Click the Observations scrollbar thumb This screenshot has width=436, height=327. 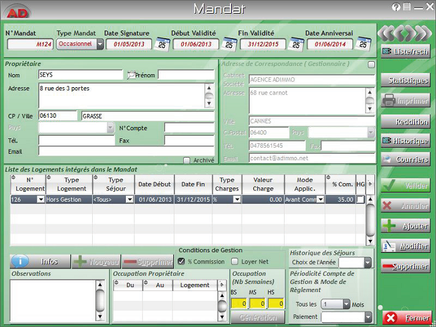point(100,293)
